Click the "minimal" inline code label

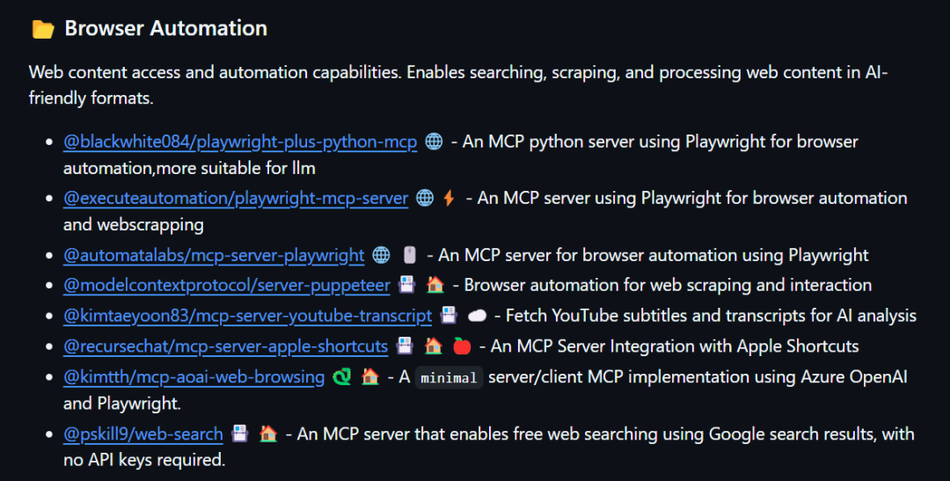point(449,378)
